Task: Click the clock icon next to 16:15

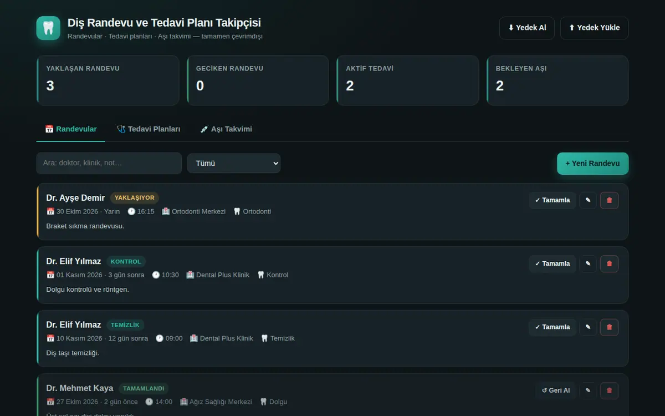Action: click(131, 211)
